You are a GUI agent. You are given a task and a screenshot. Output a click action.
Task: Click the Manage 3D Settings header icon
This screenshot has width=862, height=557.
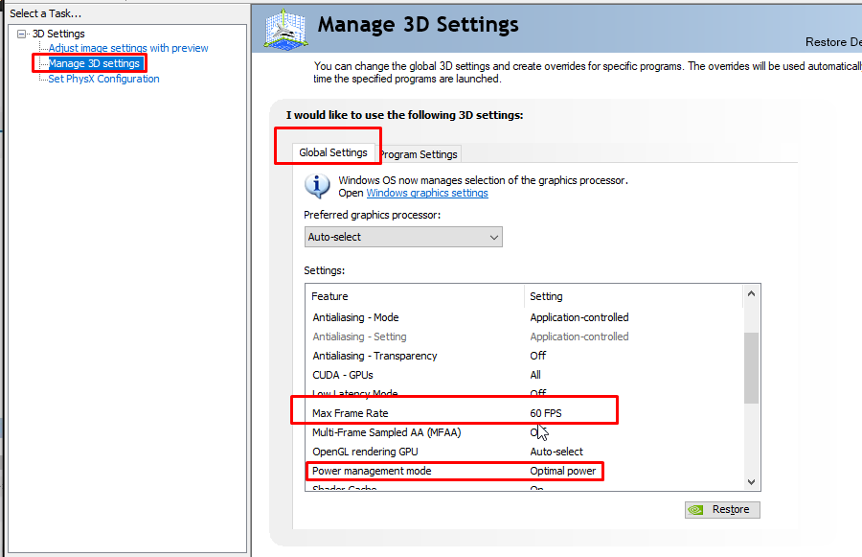(x=285, y=28)
